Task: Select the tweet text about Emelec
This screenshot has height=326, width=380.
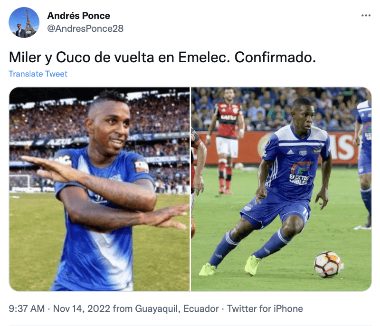Action: [x=162, y=58]
